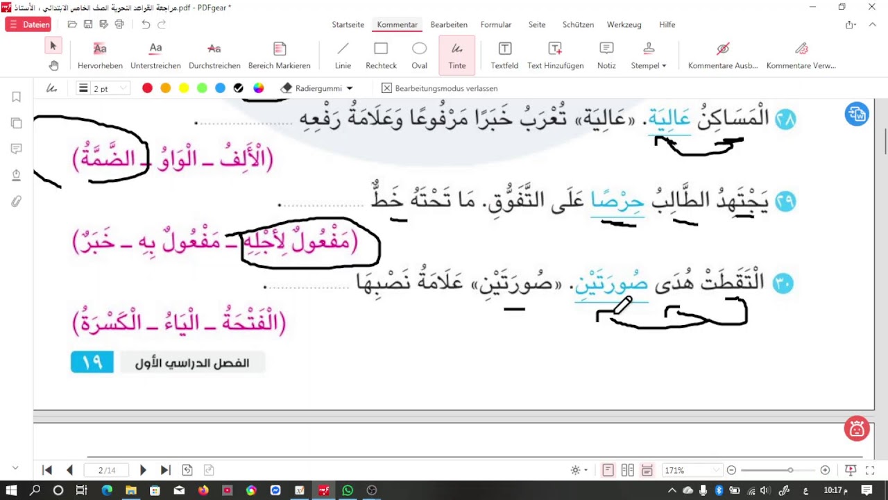Click the zoom slider handle

[789, 470]
